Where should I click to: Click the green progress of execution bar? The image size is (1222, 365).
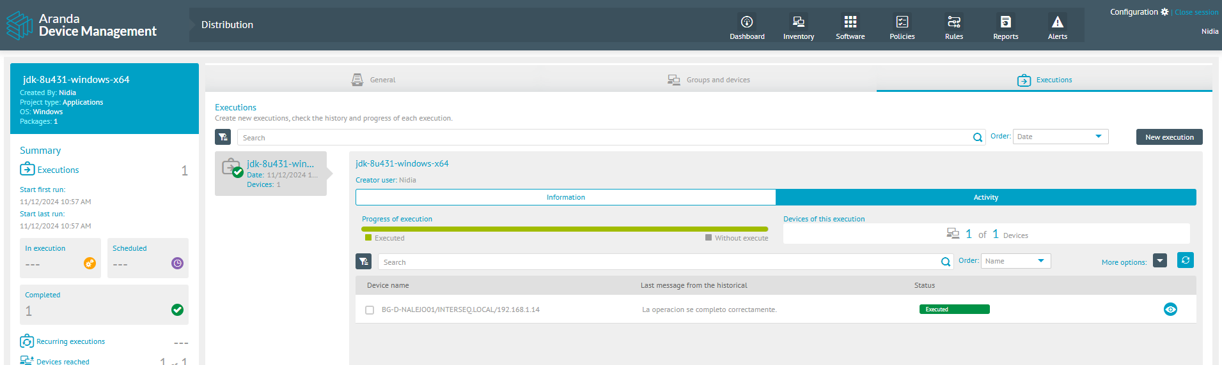564,229
